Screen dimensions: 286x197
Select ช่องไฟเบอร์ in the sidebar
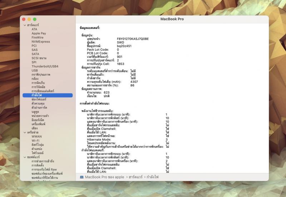point(39,100)
